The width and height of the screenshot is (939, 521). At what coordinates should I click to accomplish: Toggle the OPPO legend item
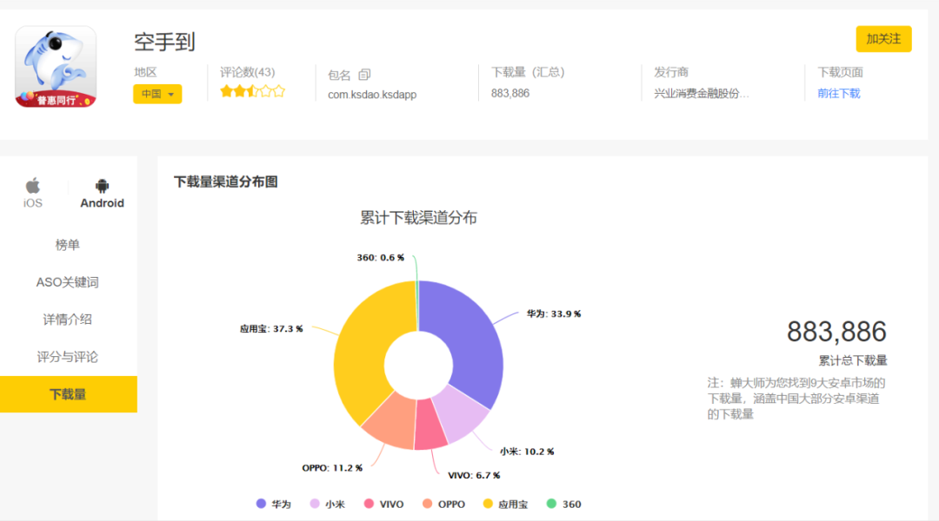(443, 505)
